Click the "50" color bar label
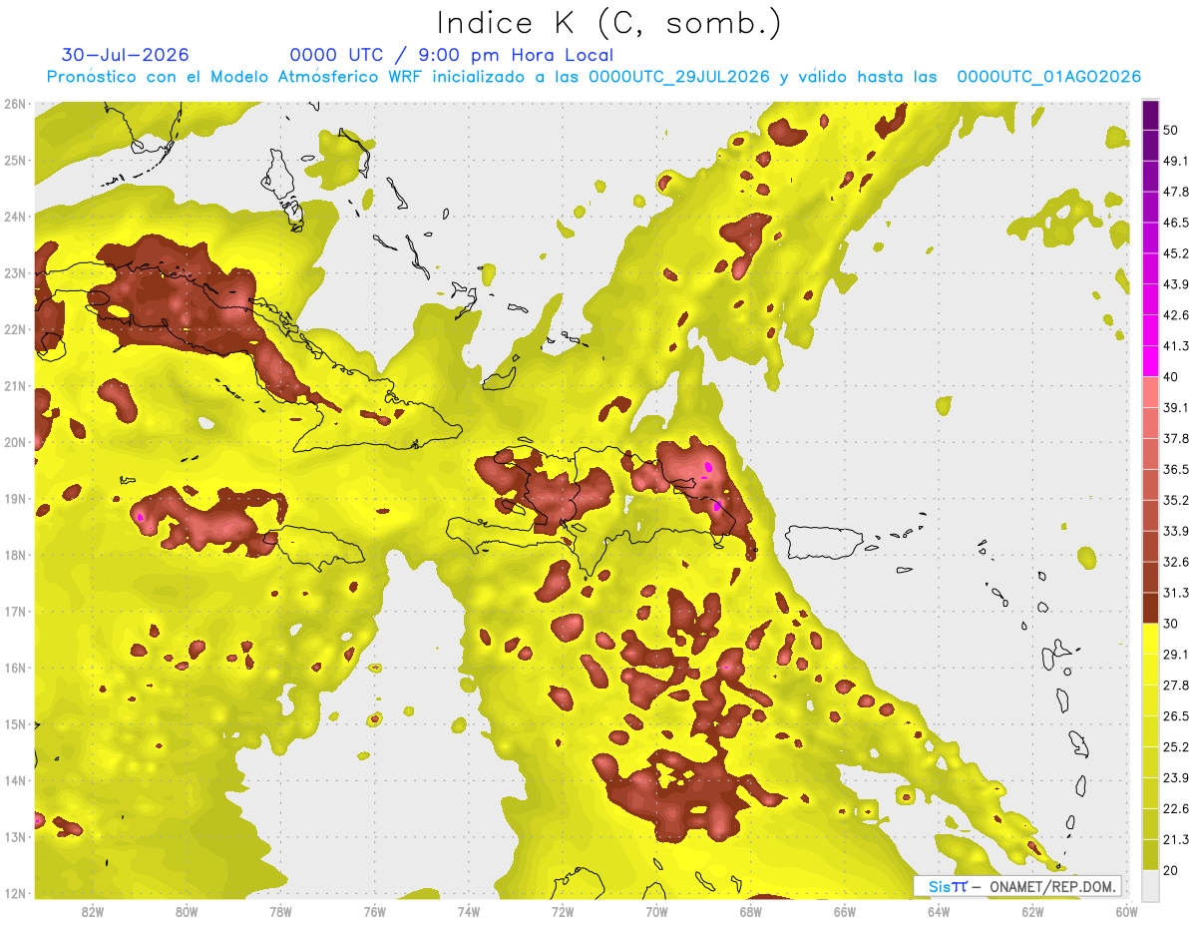This screenshot has width=1197, height=925. [x=1172, y=131]
